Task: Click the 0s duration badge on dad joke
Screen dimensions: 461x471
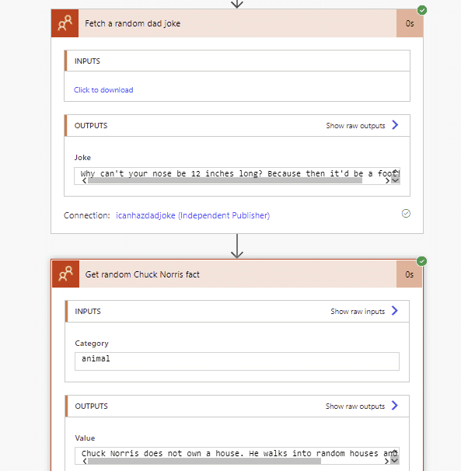Action: coord(410,23)
